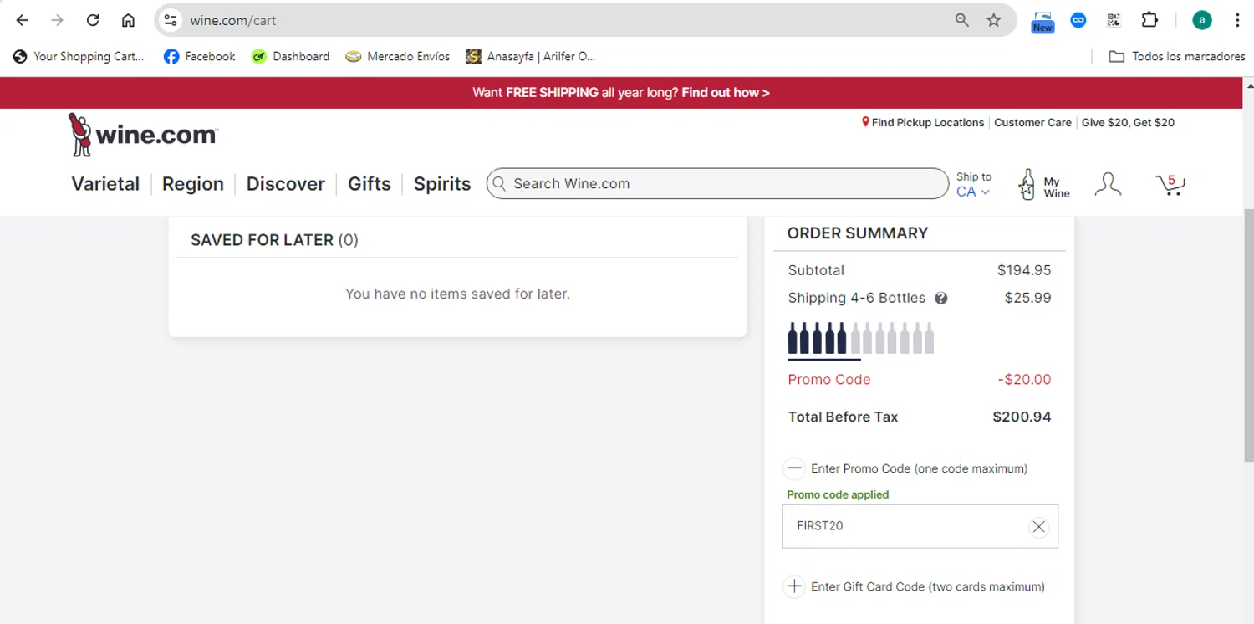Open Give $20, Get $20 offer
Image resolution: width=1254 pixels, height=624 pixels.
pos(1128,122)
